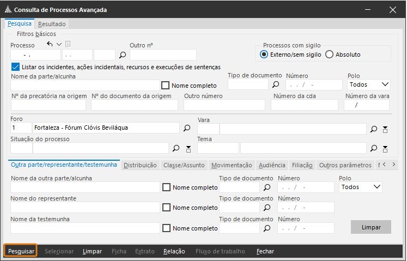407x261 pixels.
Task: Open the Situação do processo lookup magnifier
Action: pyautogui.click(x=176, y=148)
